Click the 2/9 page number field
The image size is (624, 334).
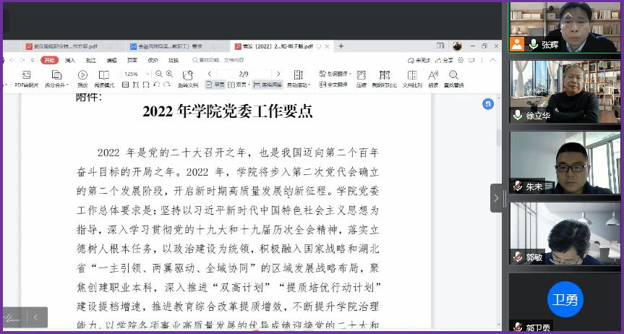coord(244,74)
